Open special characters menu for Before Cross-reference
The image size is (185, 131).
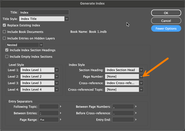tap(136, 113)
